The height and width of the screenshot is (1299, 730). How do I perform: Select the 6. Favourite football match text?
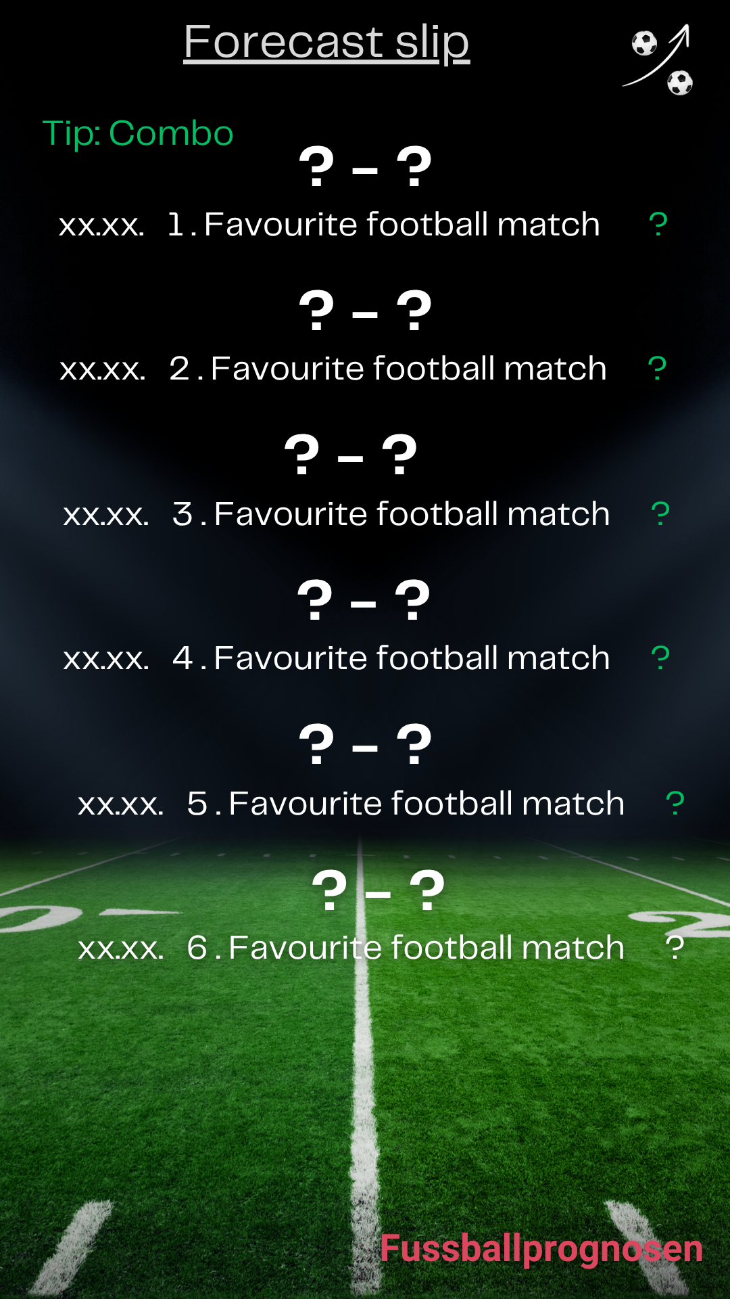(406, 948)
